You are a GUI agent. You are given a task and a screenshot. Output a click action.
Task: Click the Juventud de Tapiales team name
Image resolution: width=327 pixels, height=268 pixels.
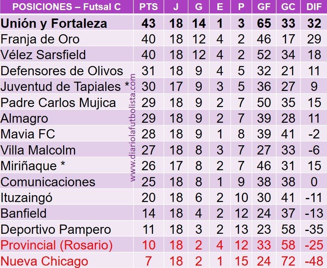pyautogui.click(x=61, y=87)
